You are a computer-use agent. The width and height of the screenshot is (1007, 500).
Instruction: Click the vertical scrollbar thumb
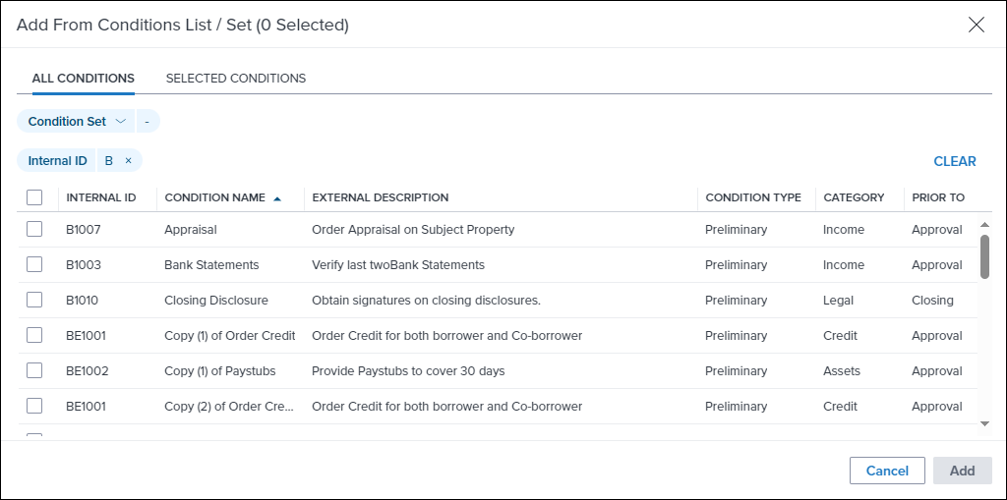click(x=984, y=256)
